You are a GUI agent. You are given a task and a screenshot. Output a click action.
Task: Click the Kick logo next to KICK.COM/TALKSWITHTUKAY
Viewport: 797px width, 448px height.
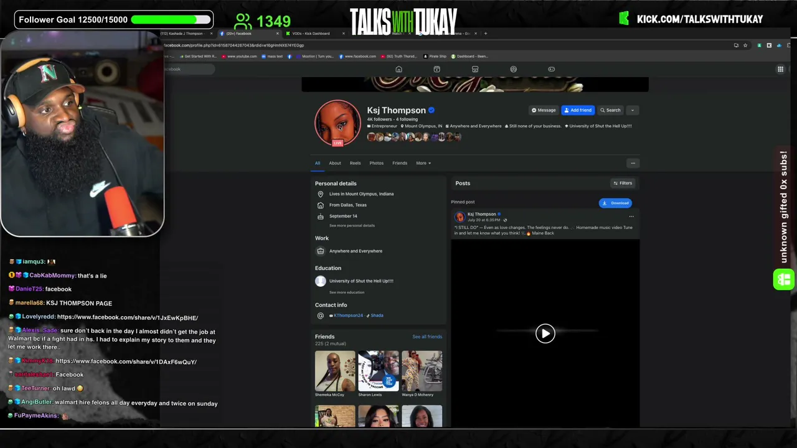[624, 19]
